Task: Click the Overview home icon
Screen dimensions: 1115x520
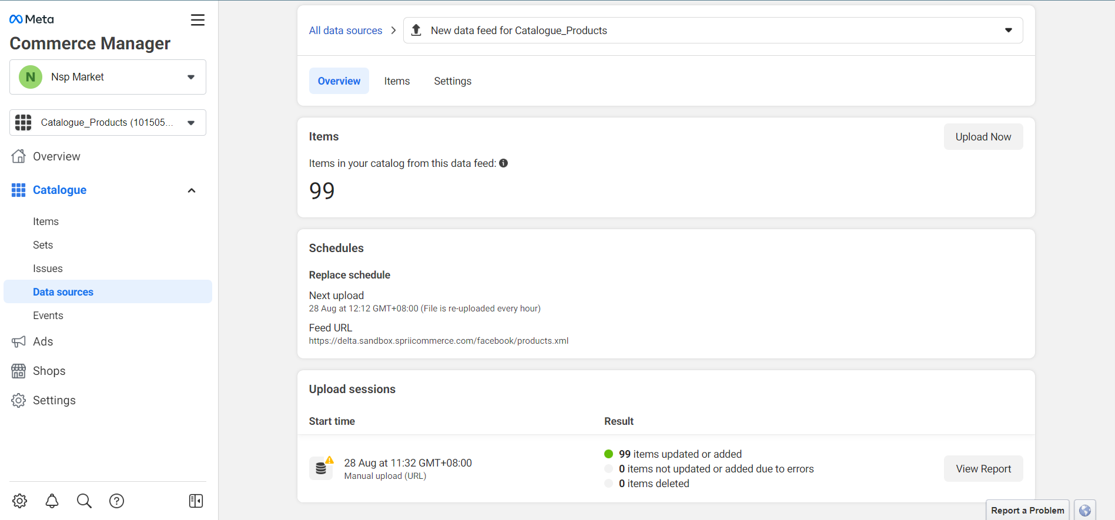Action: 19,156
